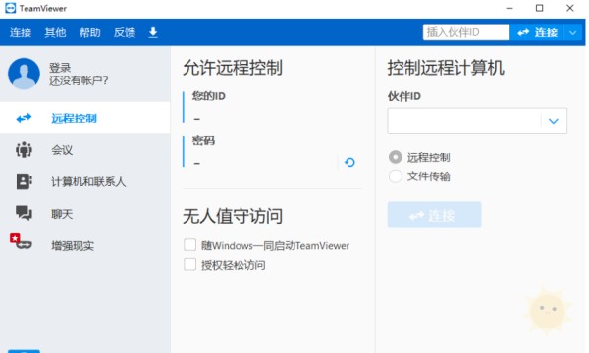Click the 允许远程控制 heading
Image resolution: width=589 pixels, height=353 pixels.
click(233, 68)
